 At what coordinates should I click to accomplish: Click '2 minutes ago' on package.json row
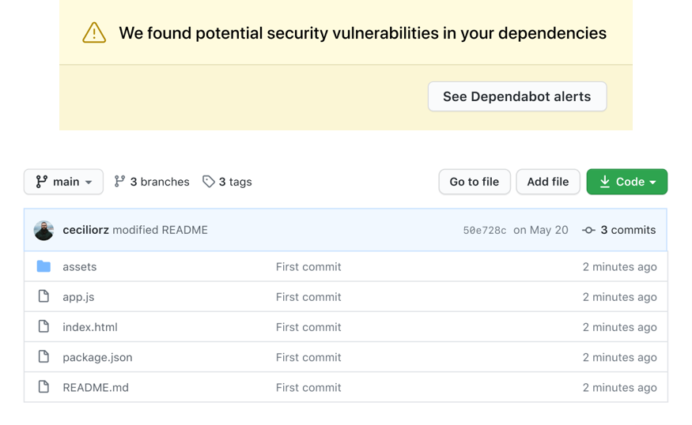[619, 358]
